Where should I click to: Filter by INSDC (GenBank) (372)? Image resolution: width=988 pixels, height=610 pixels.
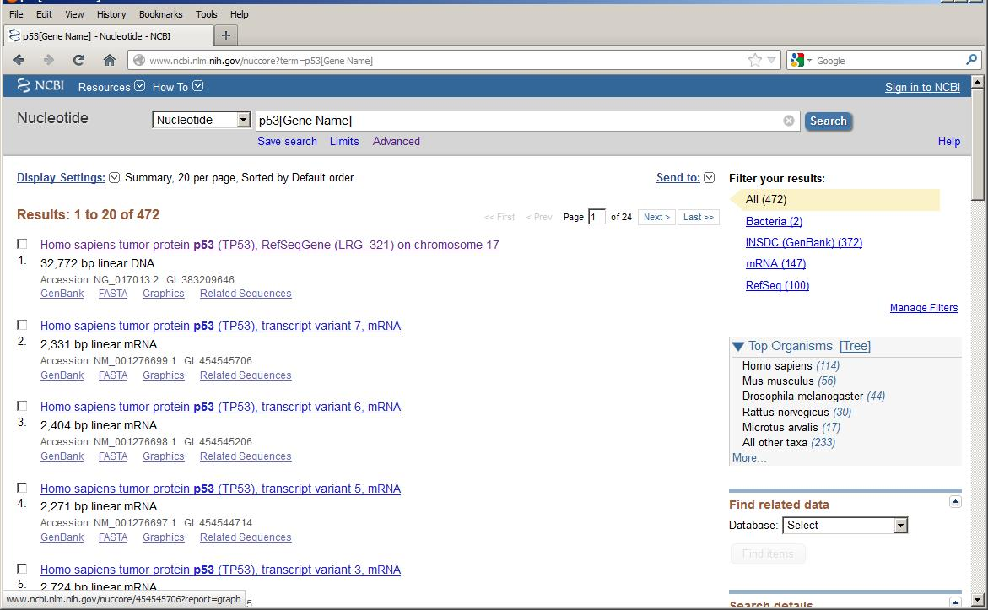coord(804,242)
